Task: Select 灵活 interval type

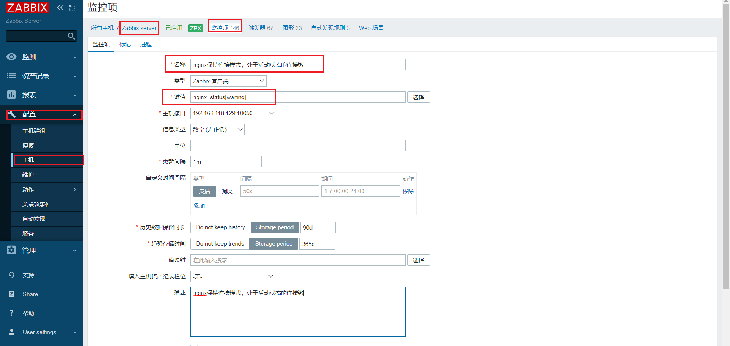Action: click(205, 191)
